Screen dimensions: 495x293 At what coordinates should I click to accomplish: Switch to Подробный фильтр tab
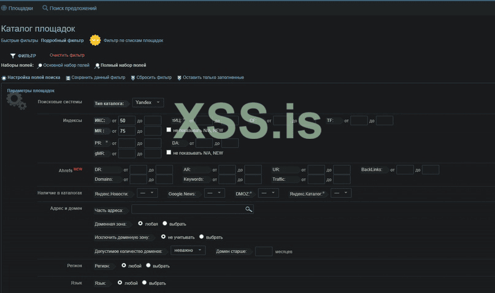[62, 40]
